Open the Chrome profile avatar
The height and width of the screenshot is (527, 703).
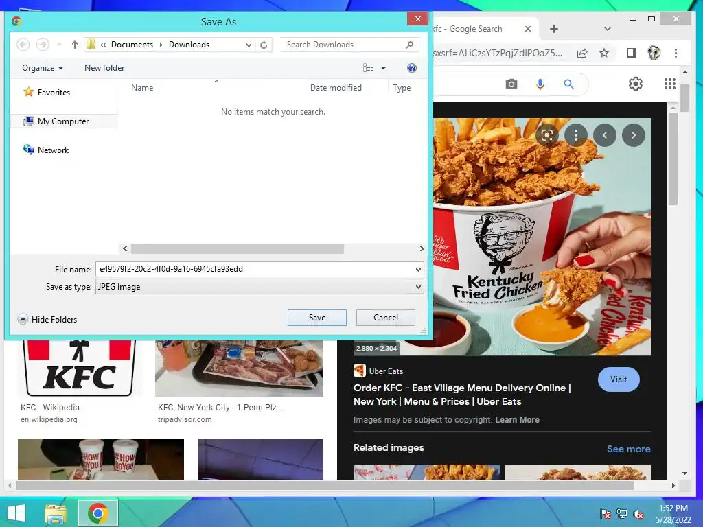pos(654,53)
